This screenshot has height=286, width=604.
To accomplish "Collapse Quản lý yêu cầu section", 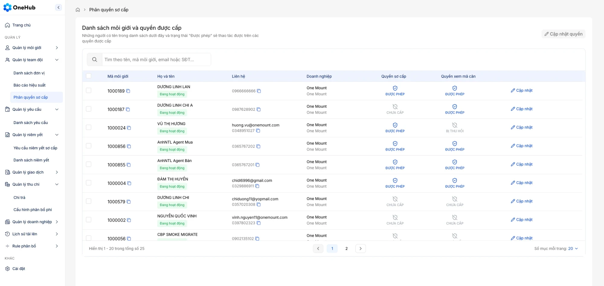I will (x=32, y=109).
